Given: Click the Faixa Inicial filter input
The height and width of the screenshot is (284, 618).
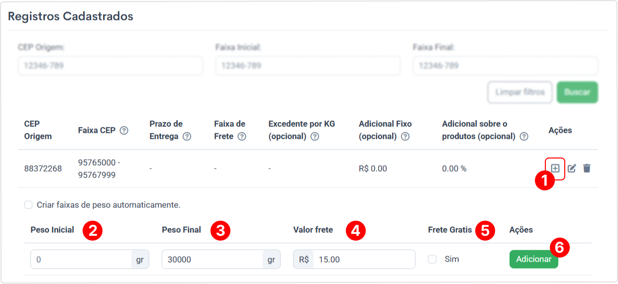Looking at the screenshot, I should coord(308,66).
